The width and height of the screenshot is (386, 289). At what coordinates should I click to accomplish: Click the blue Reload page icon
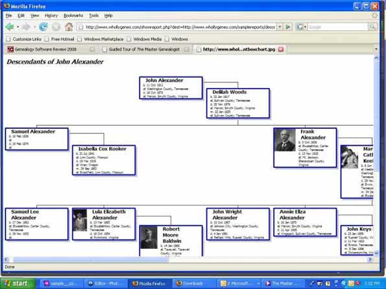click(43, 27)
